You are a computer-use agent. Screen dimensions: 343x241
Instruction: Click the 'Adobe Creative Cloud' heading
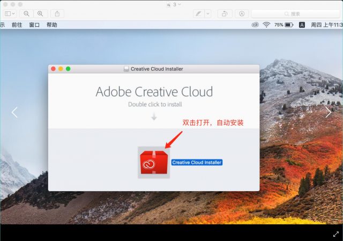(154, 92)
